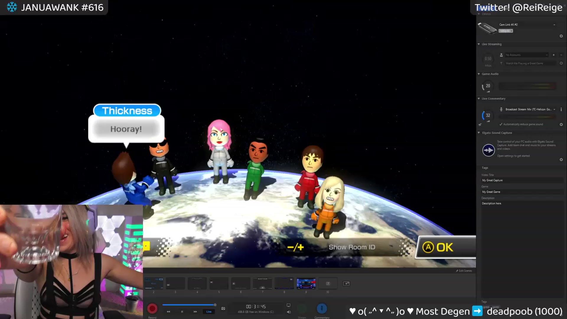Open Broadcast Stream Mix microphone dropdown
This screenshot has height=319, width=567.
pyautogui.click(x=530, y=109)
